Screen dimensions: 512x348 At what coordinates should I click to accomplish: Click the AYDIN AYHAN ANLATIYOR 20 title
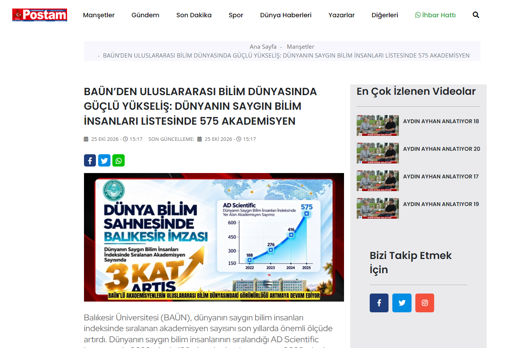tap(441, 149)
